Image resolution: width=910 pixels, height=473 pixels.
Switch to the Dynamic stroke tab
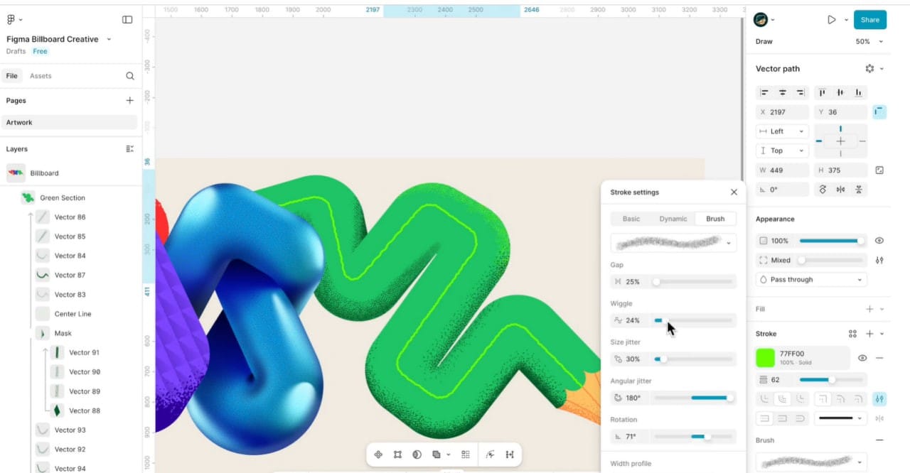coord(673,219)
